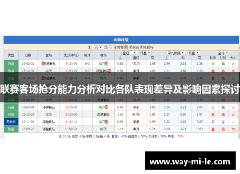Click the red card badge on 哈茨 in 13-02-09 row
The image size is (240, 174).
point(107,107)
